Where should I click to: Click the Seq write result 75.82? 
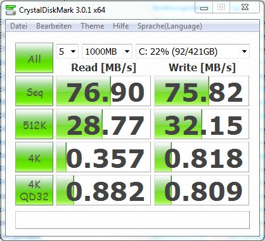pos(202,91)
